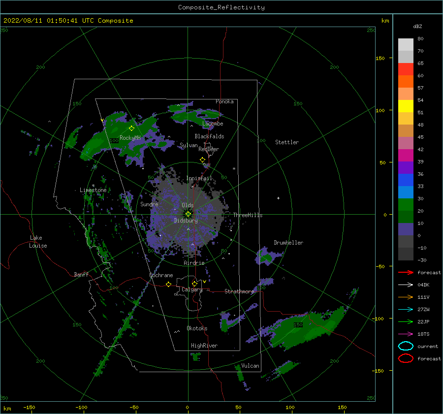The image size is (443, 414).
Task: Click the Sundre label
Action: 149,204
